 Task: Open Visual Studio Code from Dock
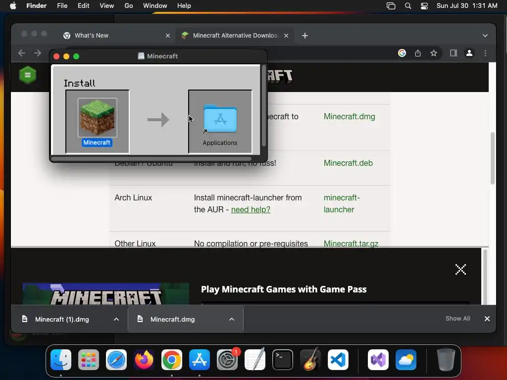point(338,360)
